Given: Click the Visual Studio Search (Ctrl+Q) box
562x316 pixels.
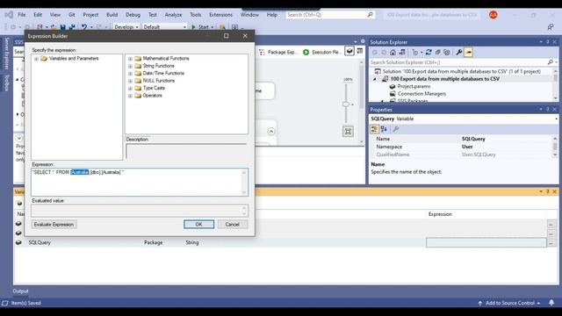Looking at the screenshot, I should click(x=330, y=15).
